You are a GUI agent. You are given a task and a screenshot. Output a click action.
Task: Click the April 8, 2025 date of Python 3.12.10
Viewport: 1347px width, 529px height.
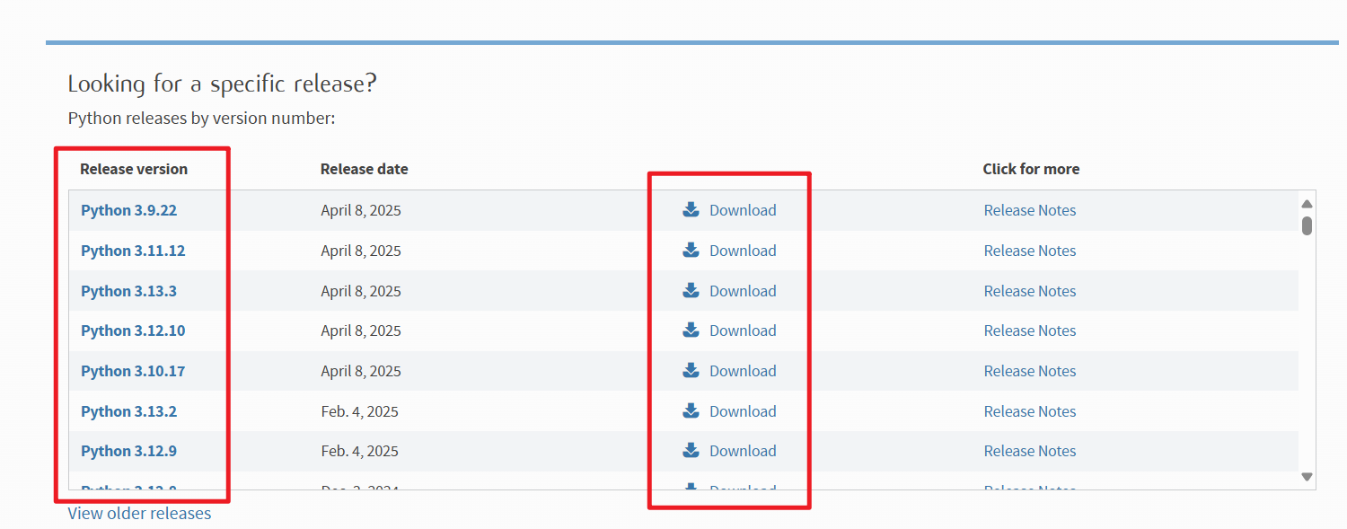[x=361, y=331]
